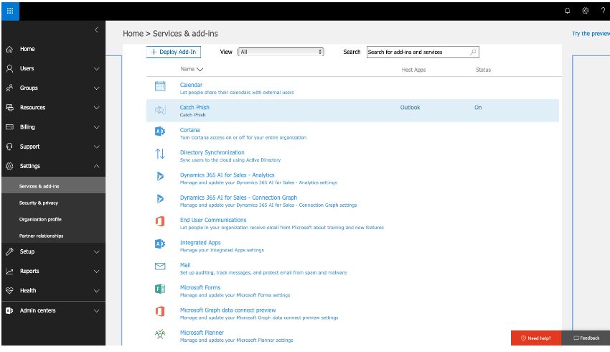The width and height of the screenshot is (610, 352).
Task: Expand the Groups menu chevron
Action: (96, 88)
